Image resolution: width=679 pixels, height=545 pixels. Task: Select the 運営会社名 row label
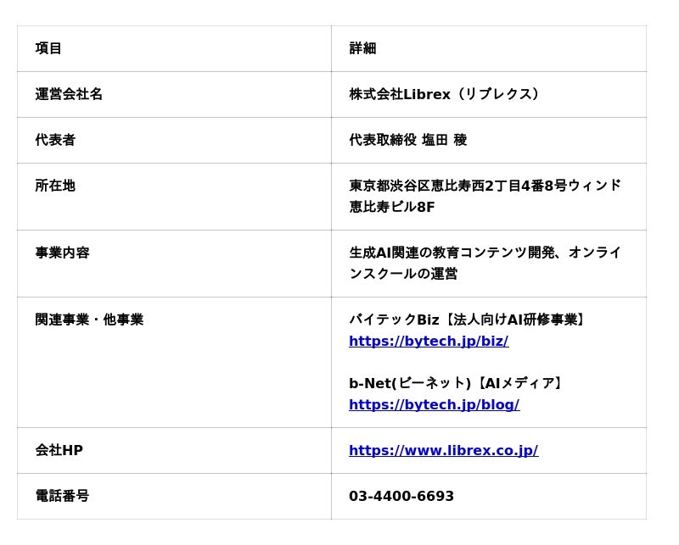pyautogui.click(x=69, y=94)
